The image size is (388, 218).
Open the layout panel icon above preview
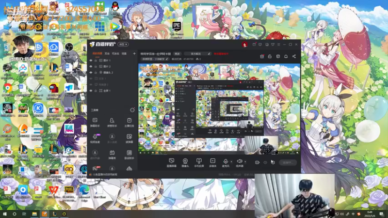[x=278, y=56]
